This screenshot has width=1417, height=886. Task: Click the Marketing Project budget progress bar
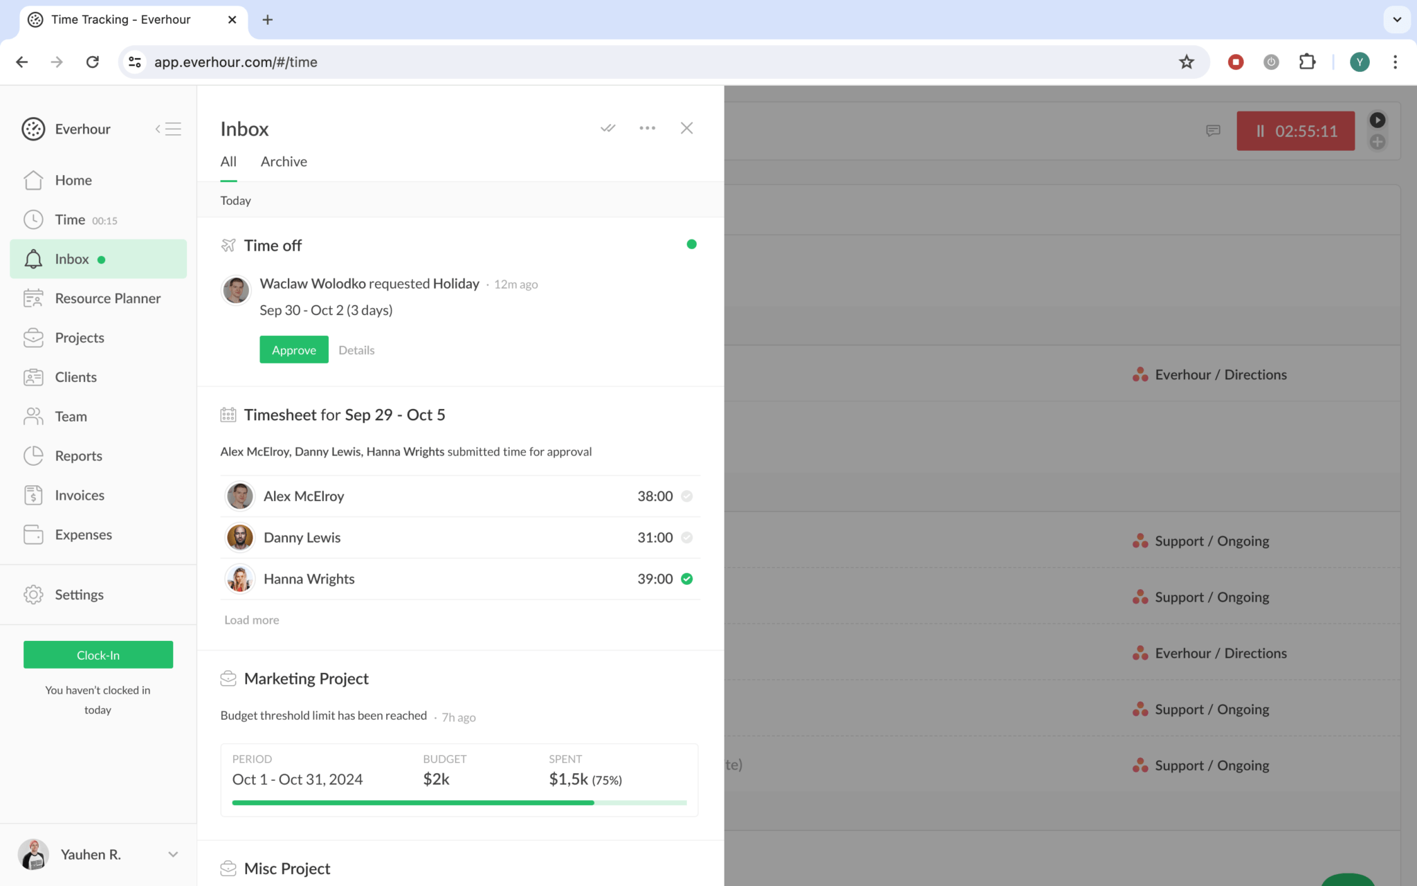click(459, 802)
